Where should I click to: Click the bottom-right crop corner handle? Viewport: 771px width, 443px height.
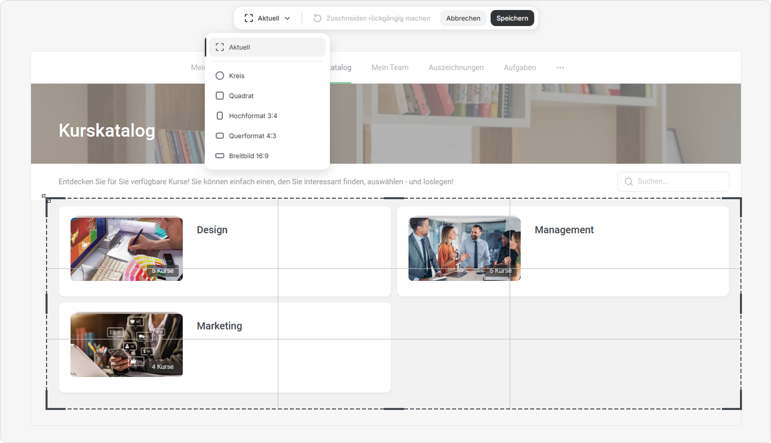pos(740,408)
